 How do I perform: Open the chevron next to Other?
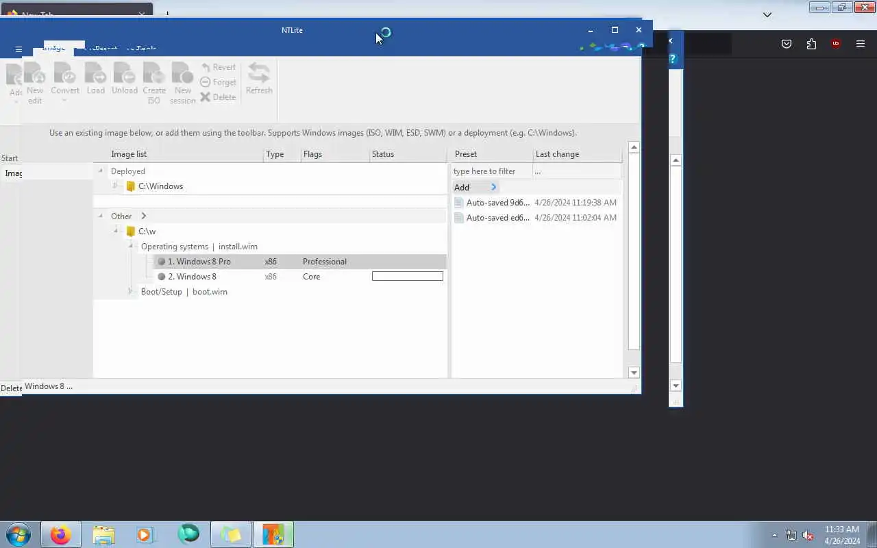[143, 216]
